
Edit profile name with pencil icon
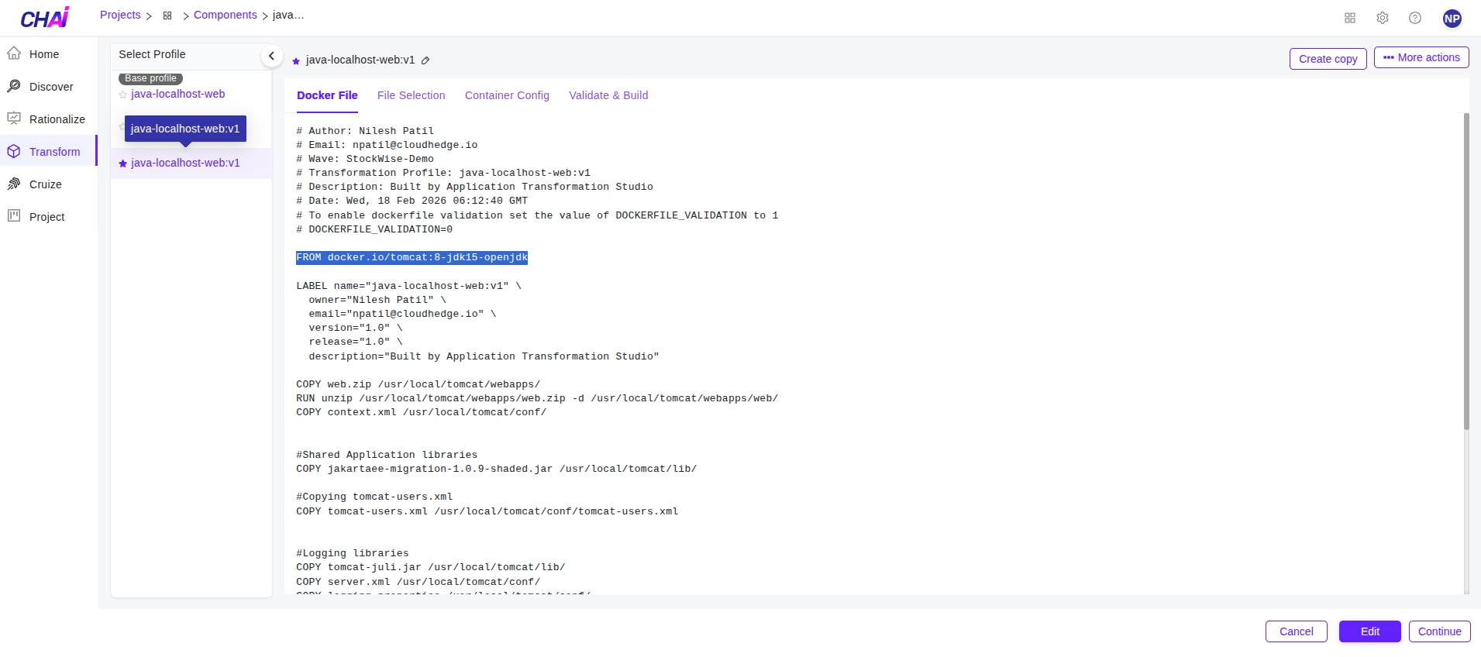click(425, 60)
